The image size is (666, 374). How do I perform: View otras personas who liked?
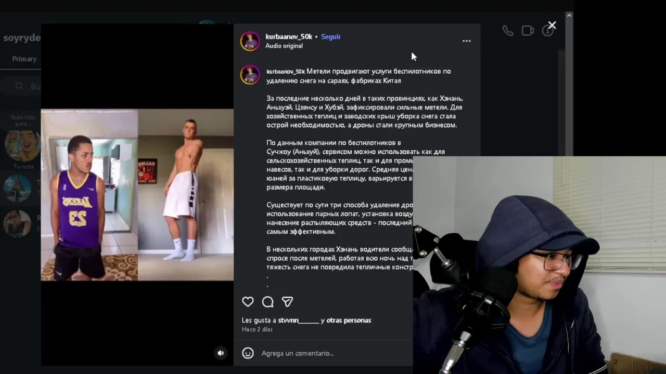tap(349, 320)
